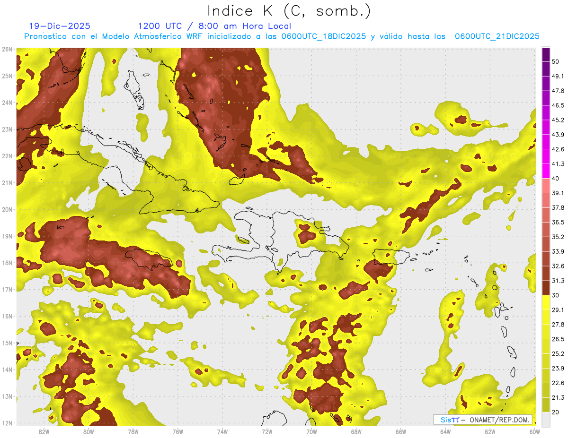568x438 pixels.
Task: Click the '0600UTC_18DIC2025' initialization time text
Action: point(324,36)
